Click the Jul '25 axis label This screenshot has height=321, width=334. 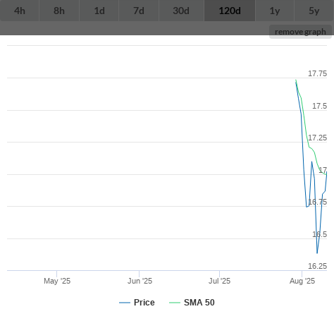pyautogui.click(x=220, y=281)
